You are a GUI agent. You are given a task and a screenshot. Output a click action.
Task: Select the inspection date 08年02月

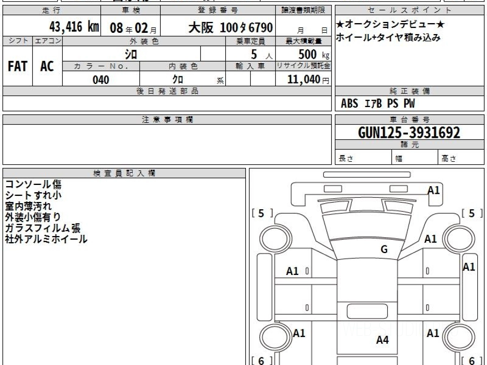click(x=133, y=28)
